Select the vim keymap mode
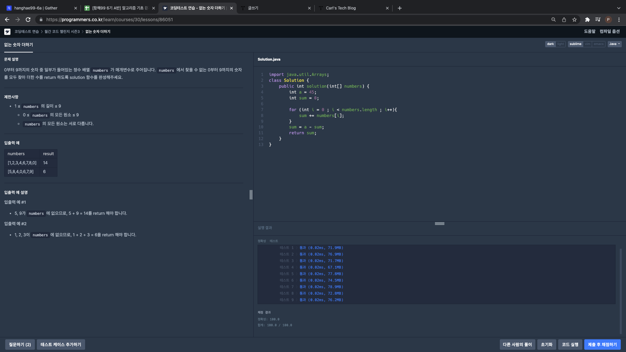This screenshot has height=352, width=626. click(587, 44)
